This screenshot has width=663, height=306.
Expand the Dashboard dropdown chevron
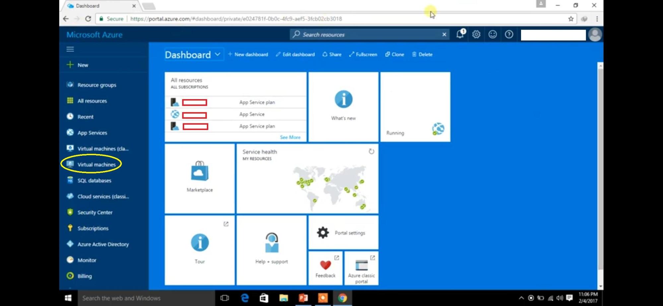(218, 54)
